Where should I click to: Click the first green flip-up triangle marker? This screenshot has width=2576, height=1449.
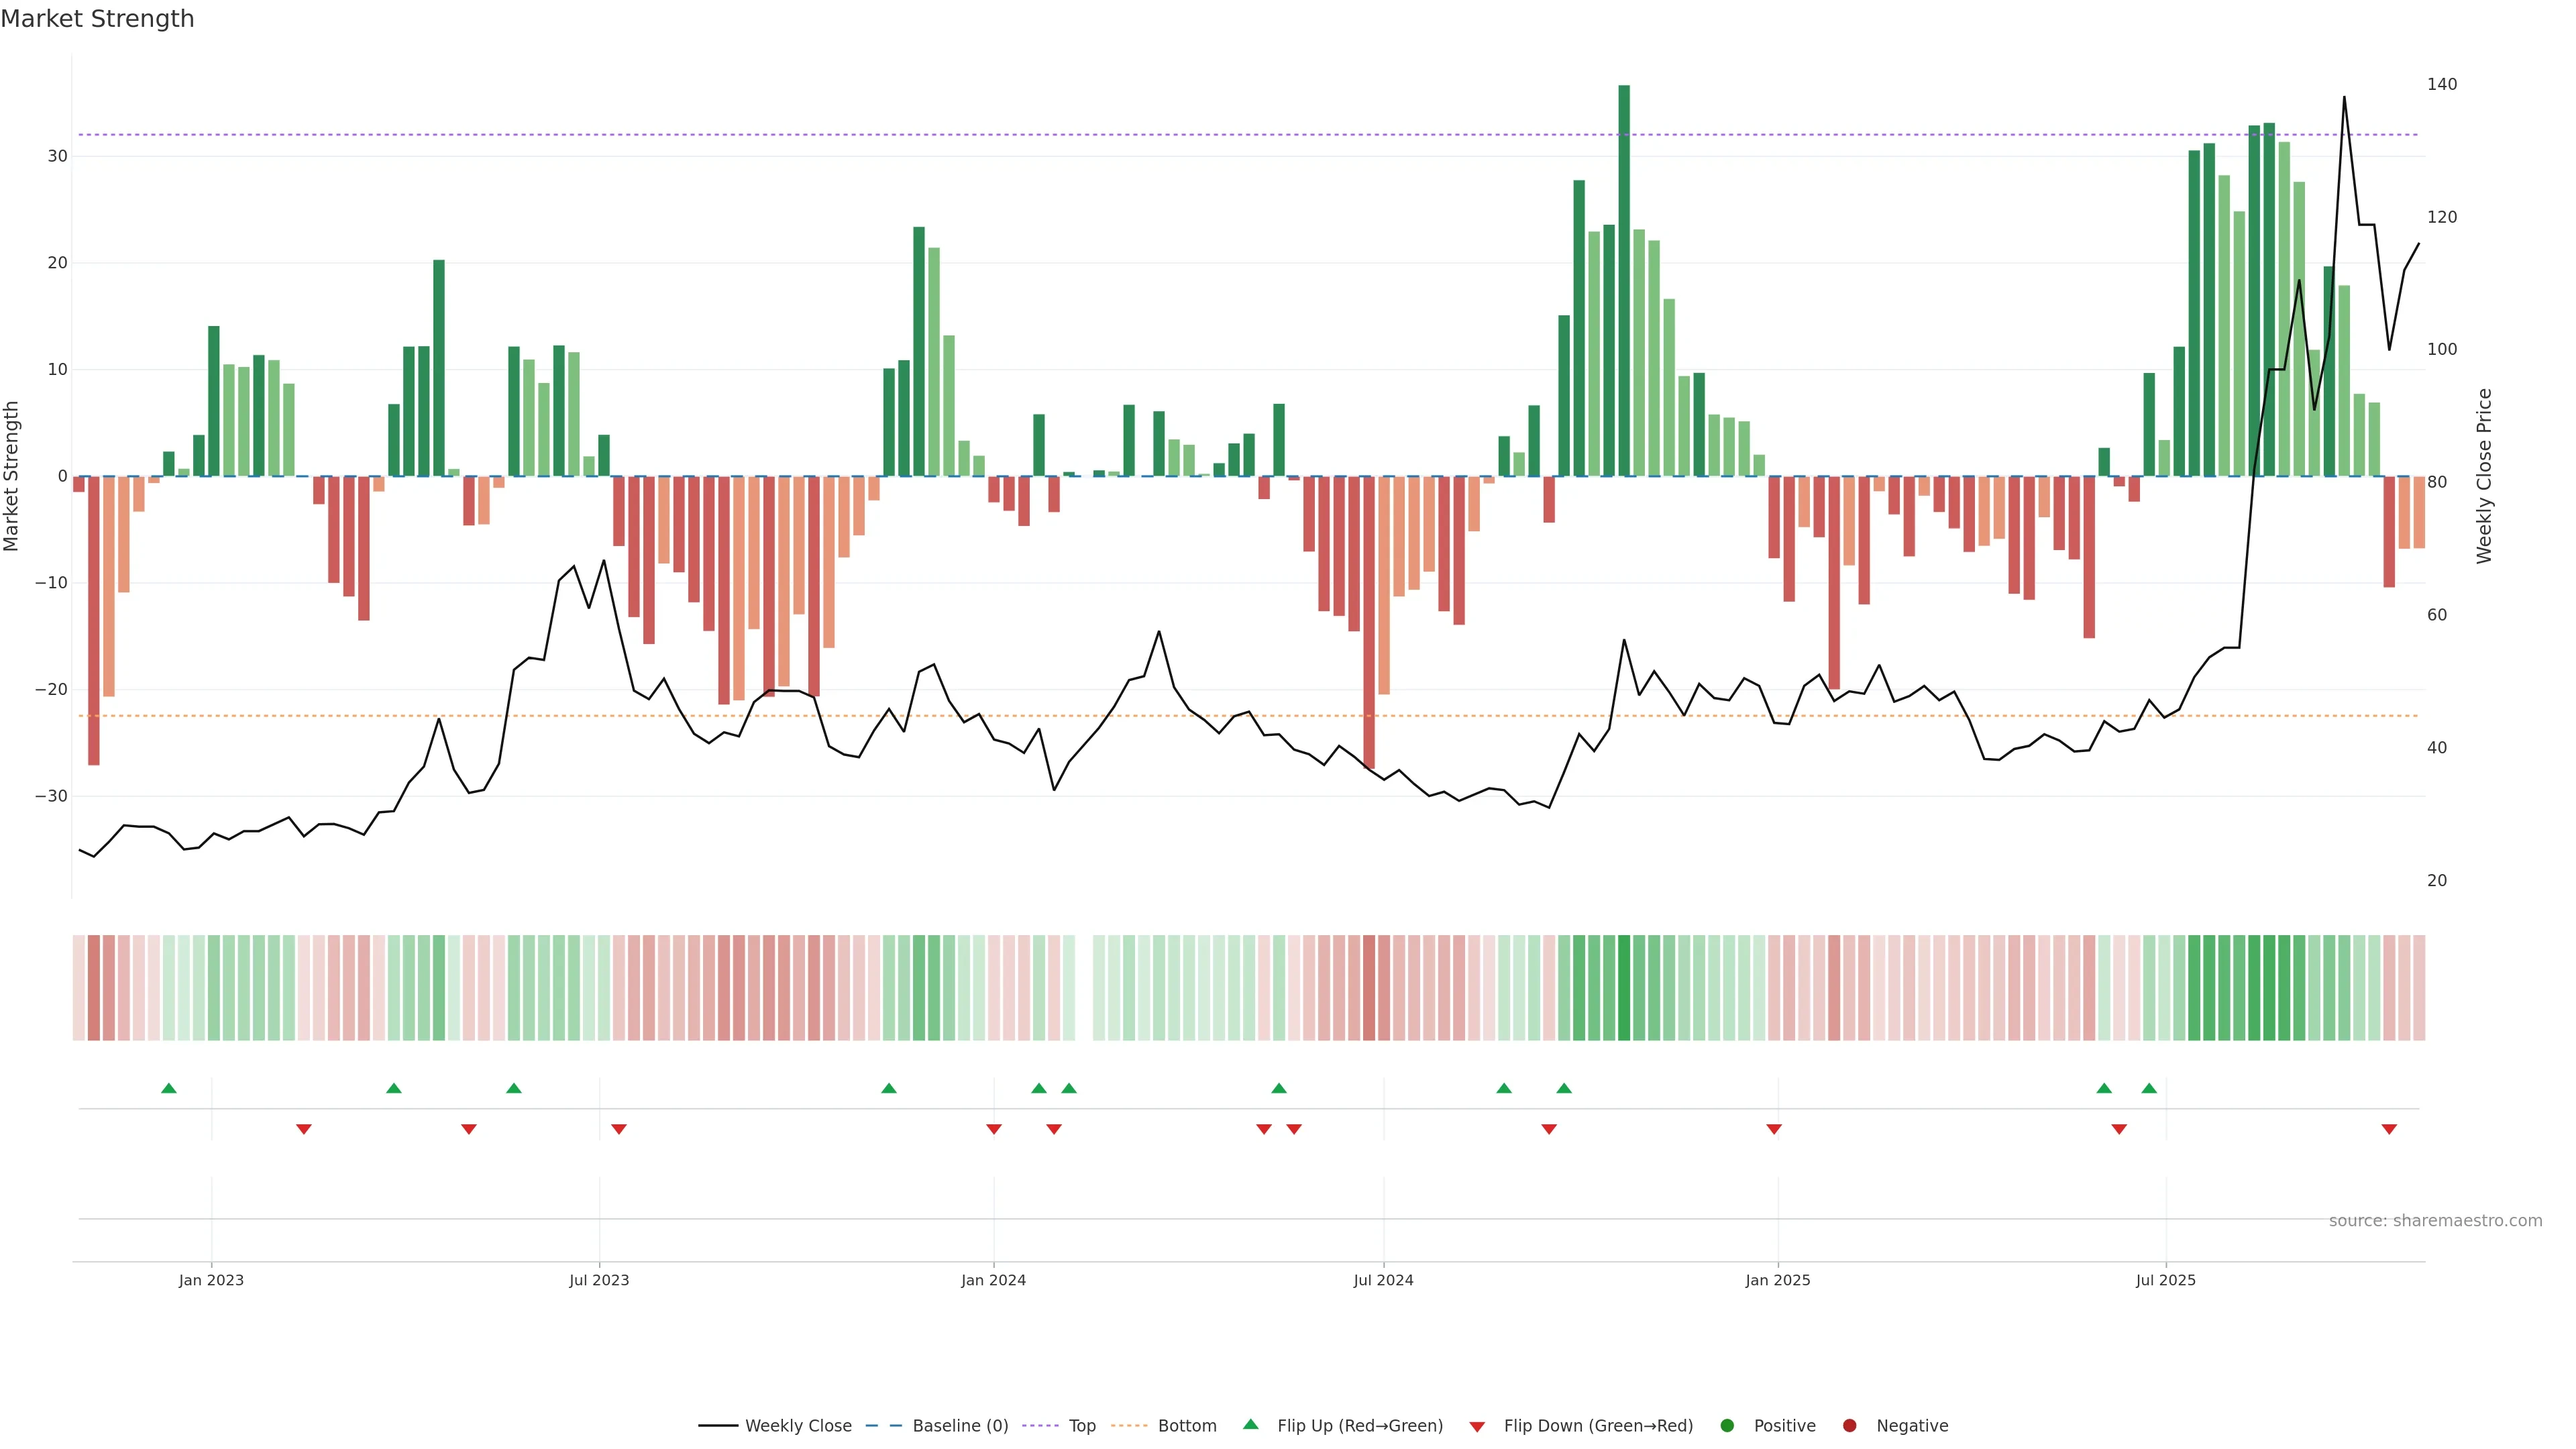coord(169,1088)
